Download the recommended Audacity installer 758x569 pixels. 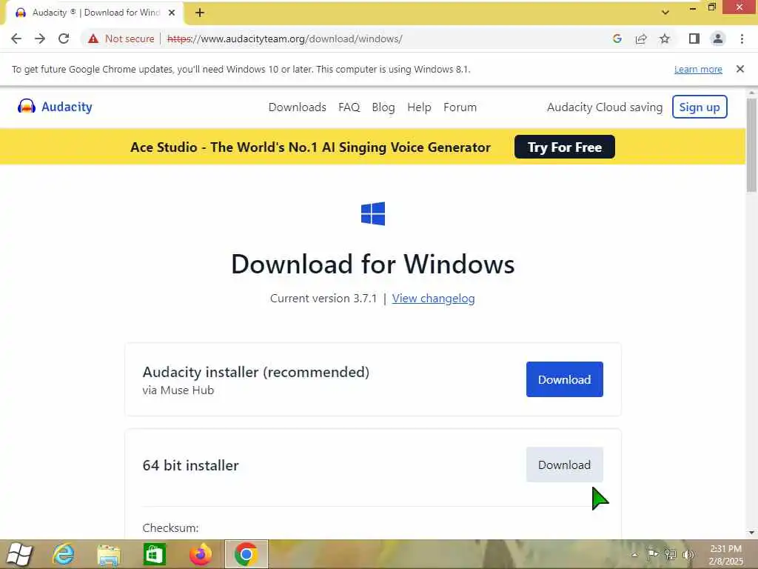tap(565, 379)
